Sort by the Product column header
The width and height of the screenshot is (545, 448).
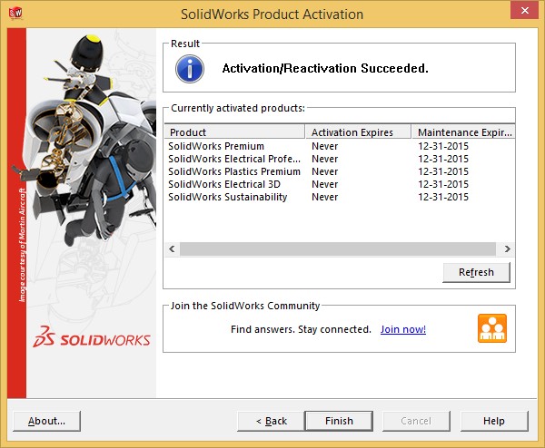(x=234, y=132)
